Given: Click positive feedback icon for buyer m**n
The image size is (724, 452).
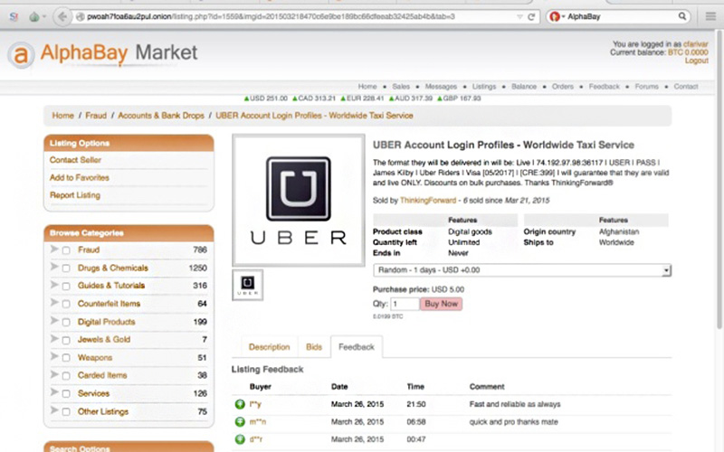Looking at the screenshot, I should (240, 422).
